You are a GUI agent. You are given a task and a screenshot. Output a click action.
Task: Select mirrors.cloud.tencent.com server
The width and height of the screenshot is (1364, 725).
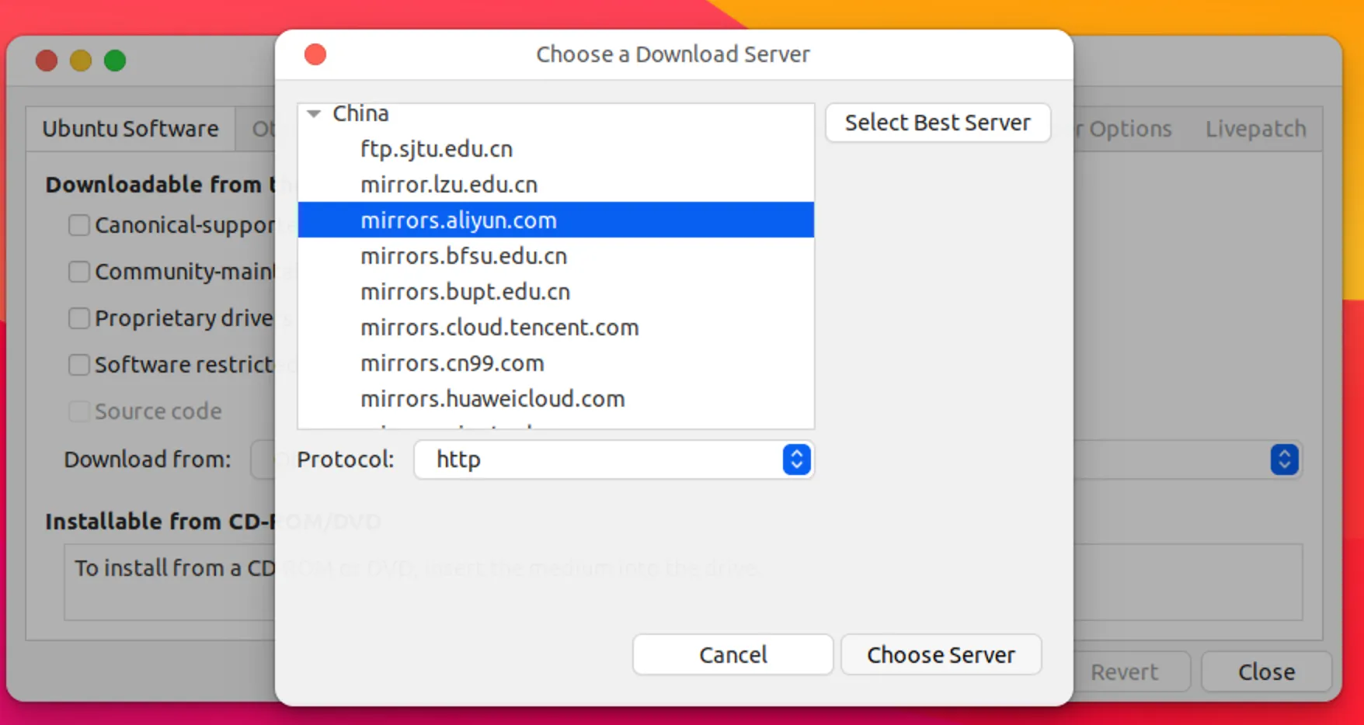(x=499, y=328)
